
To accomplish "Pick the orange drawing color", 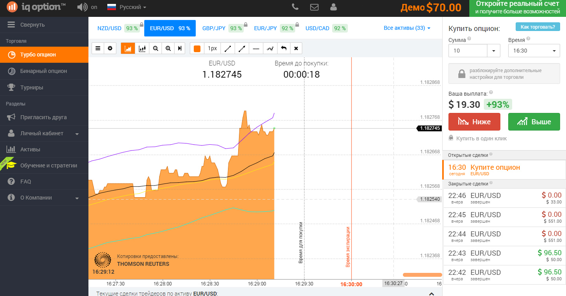I will click(x=197, y=48).
